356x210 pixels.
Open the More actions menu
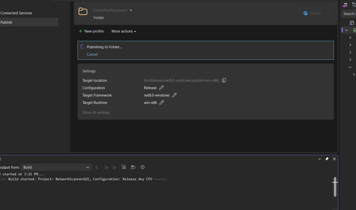click(123, 31)
